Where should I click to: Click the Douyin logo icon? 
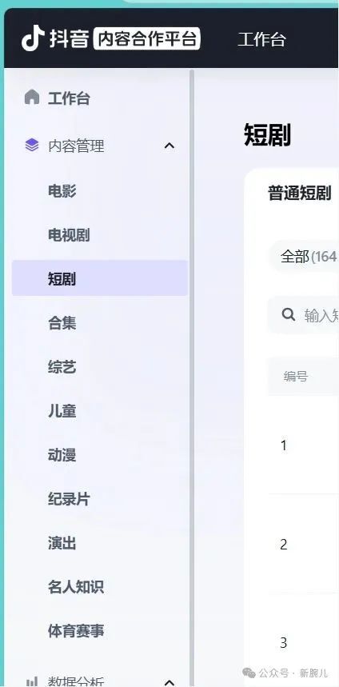[x=33, y=38]
